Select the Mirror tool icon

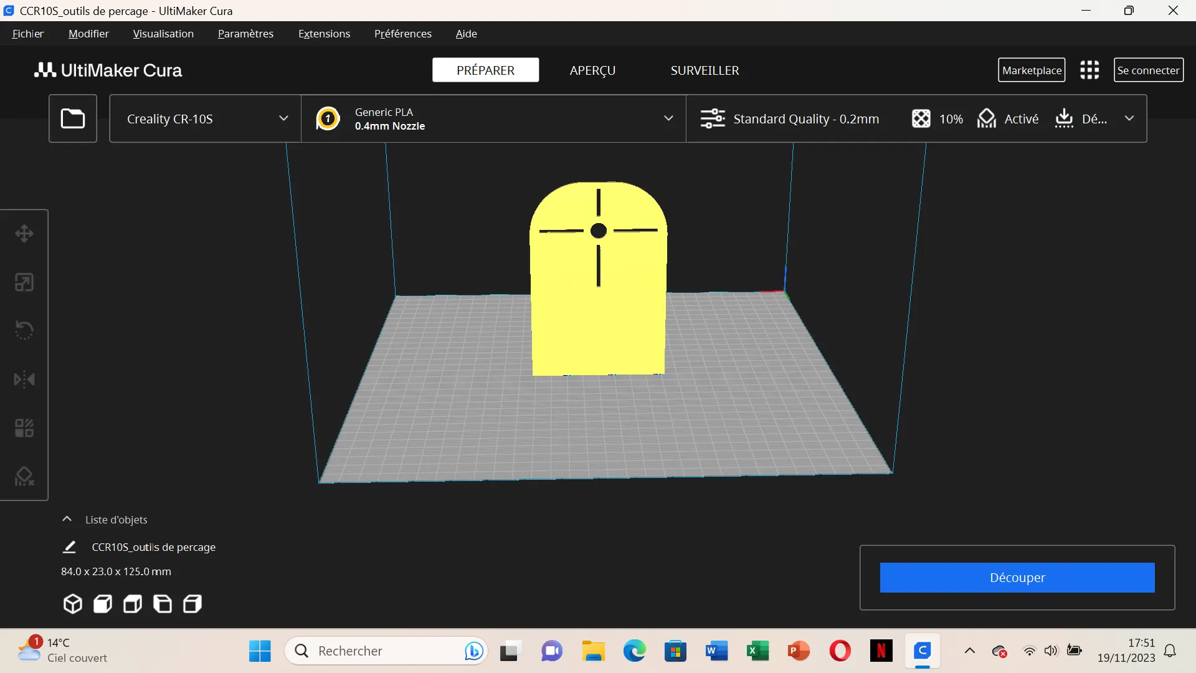pyautogui.click(x=24, y=379)
